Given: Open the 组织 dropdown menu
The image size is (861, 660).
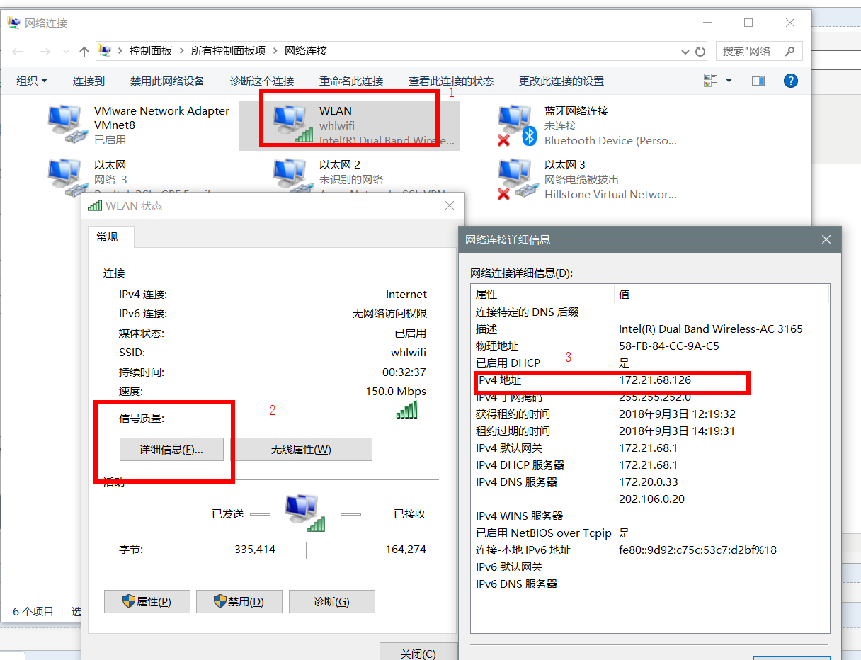Looking at the screenshot, I should tap(32, 81).
